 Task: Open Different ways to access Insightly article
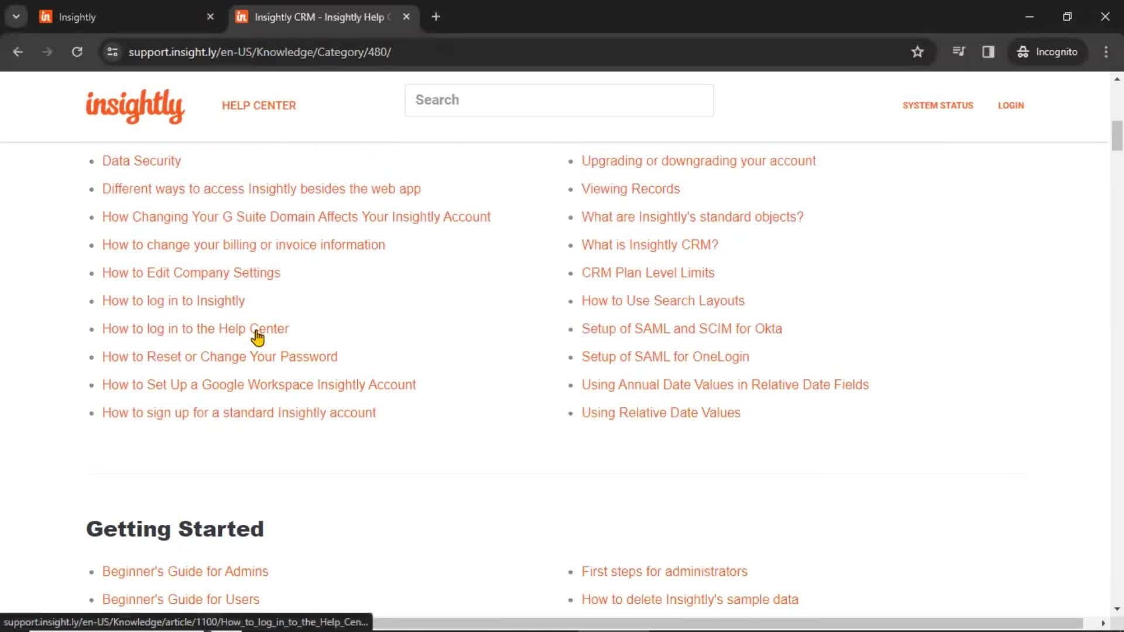[x=262, y=189]
